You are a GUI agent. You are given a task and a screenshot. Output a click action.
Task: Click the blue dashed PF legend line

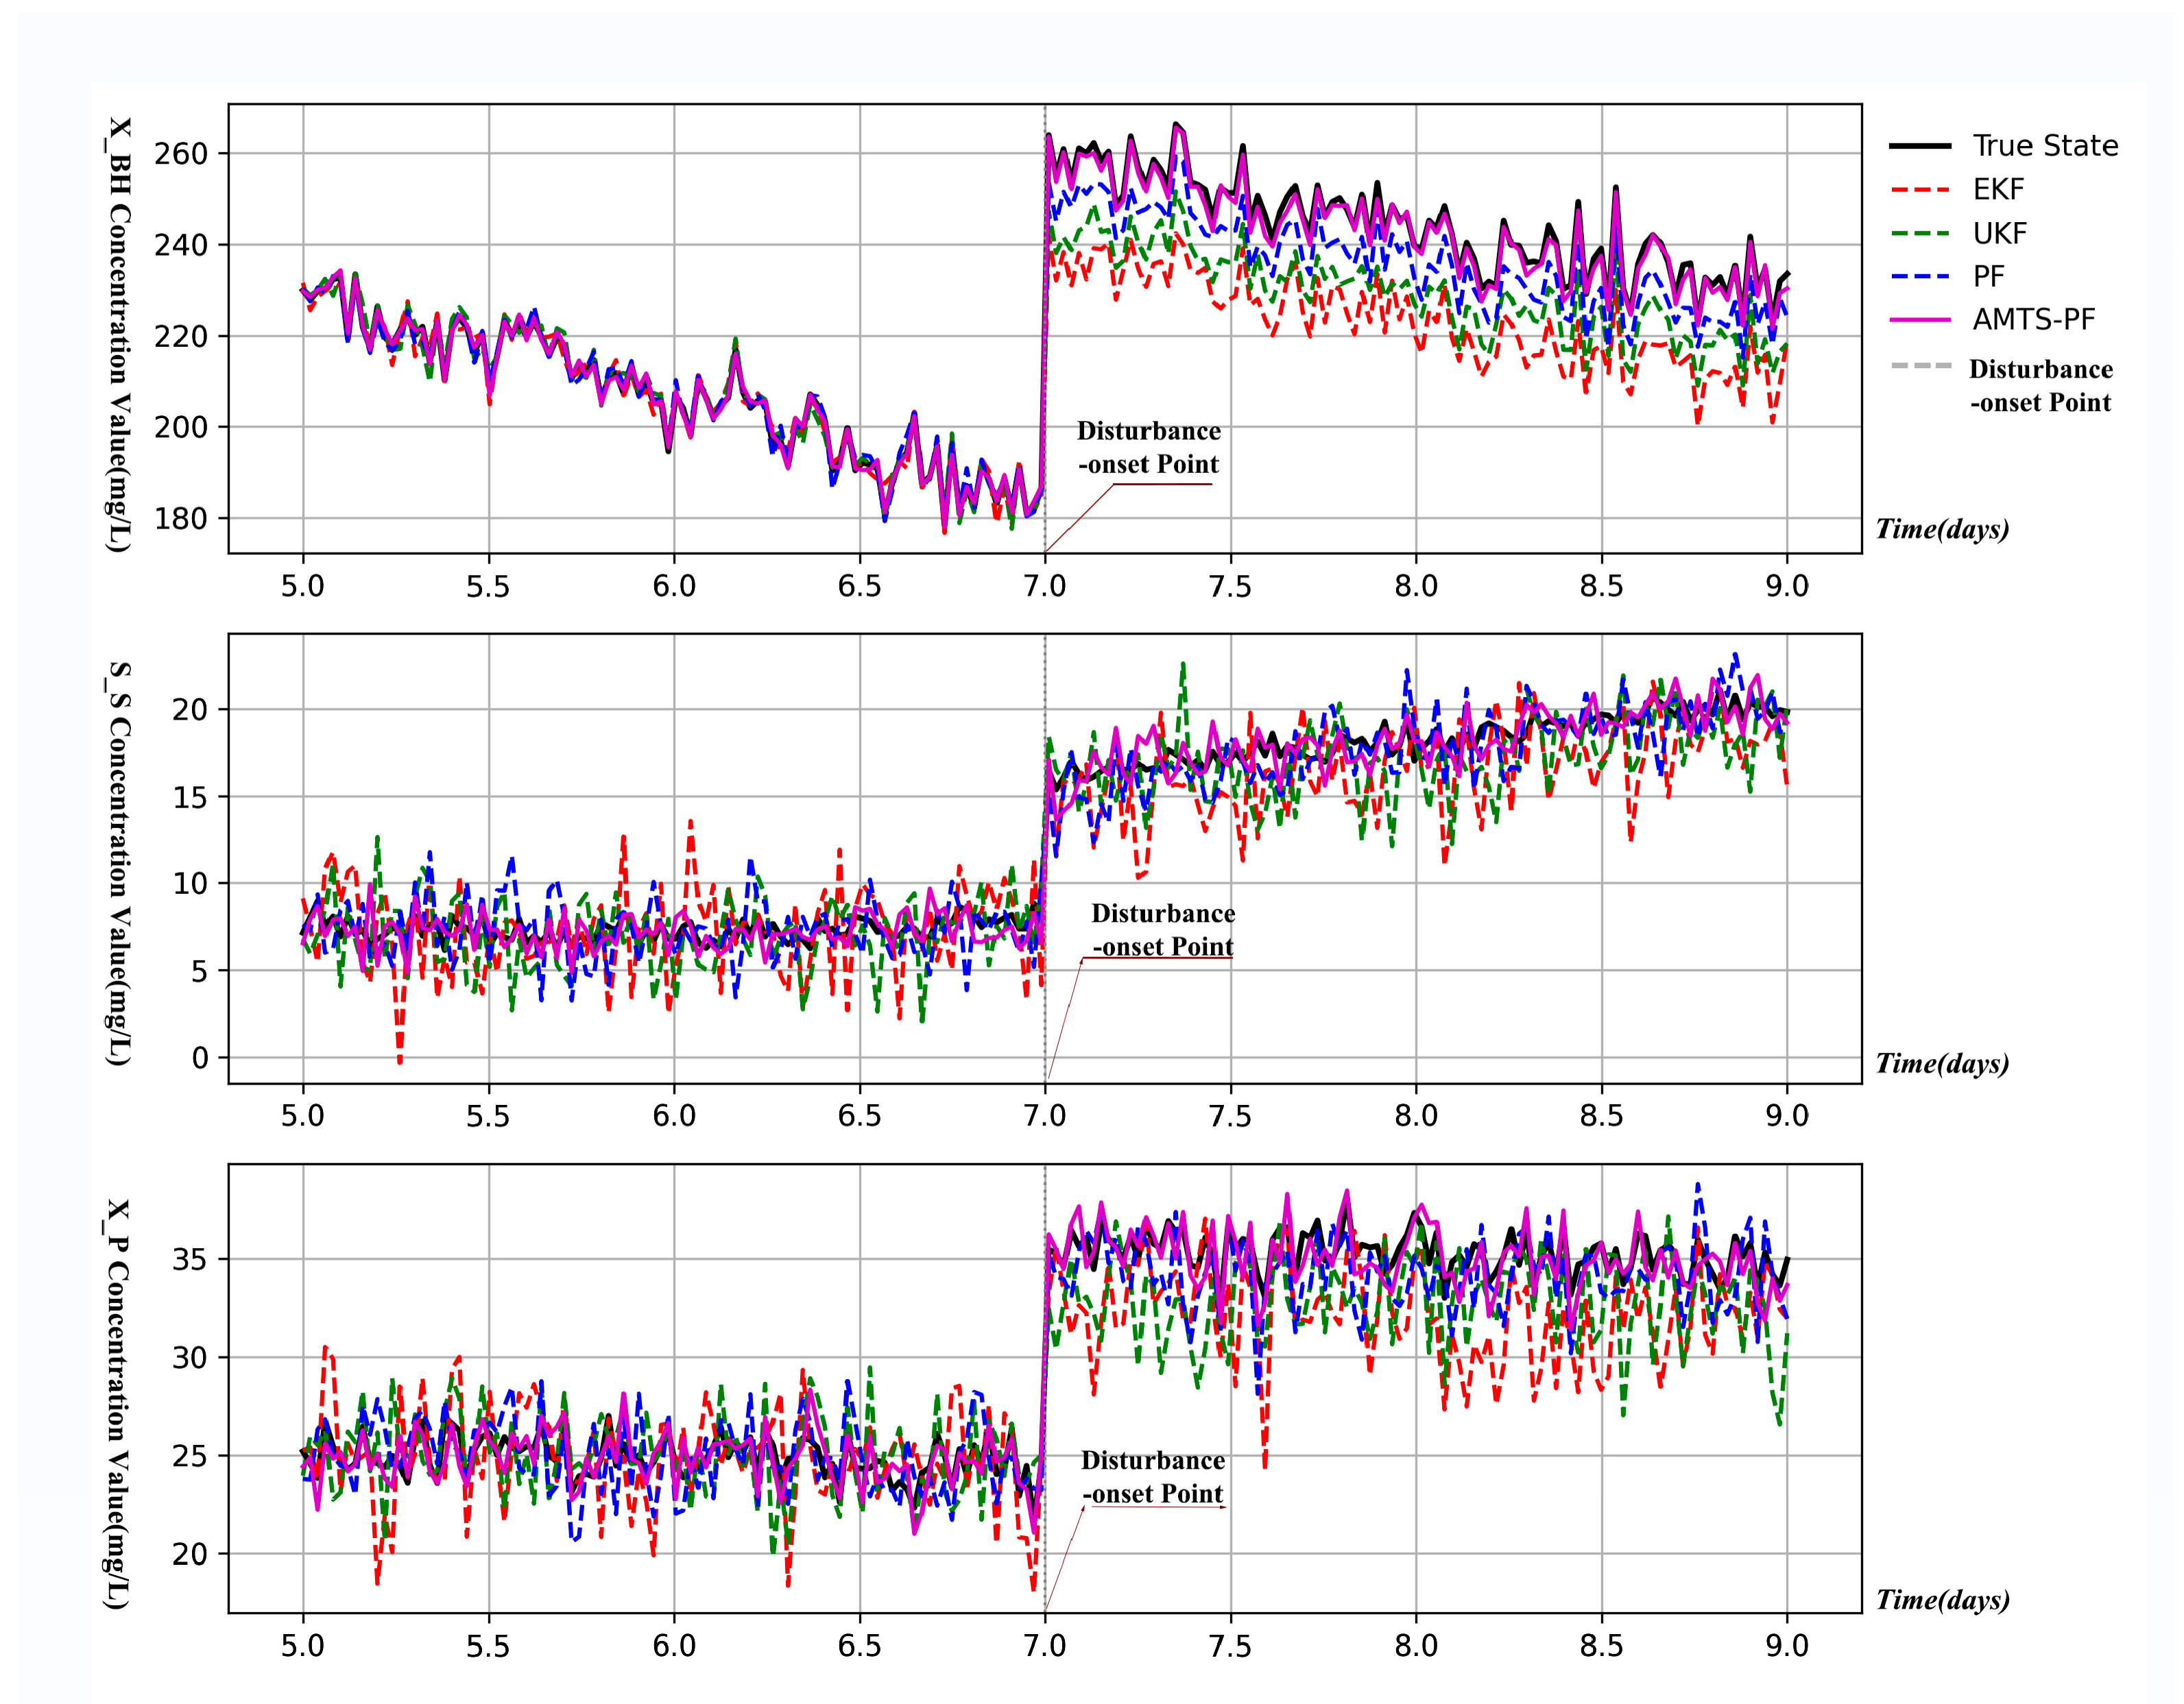click(1920, 277)
